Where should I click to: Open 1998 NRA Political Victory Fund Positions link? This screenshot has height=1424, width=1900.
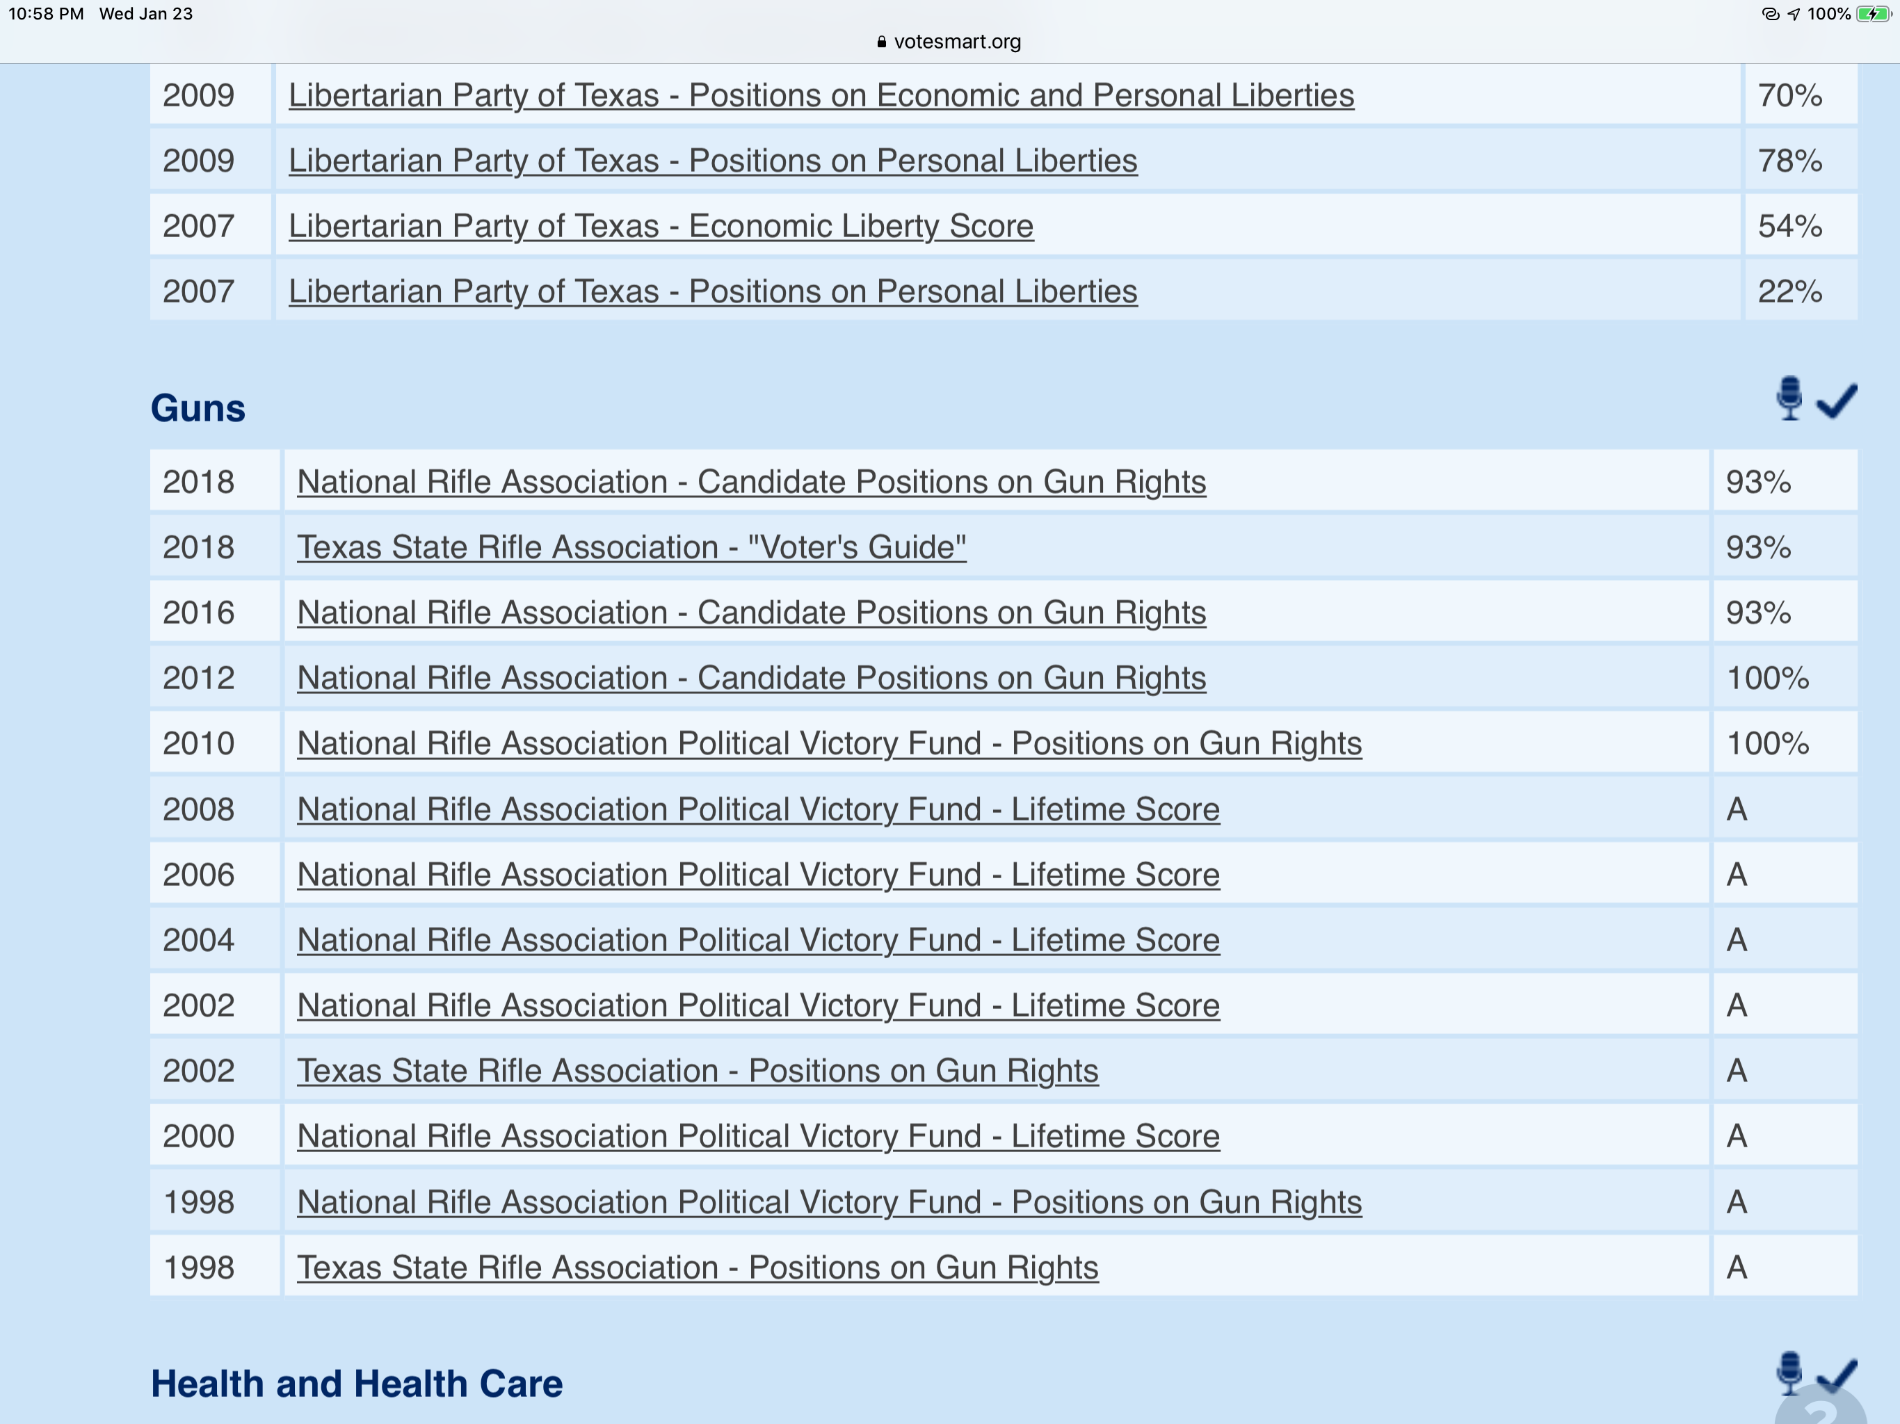(829, 1201)
